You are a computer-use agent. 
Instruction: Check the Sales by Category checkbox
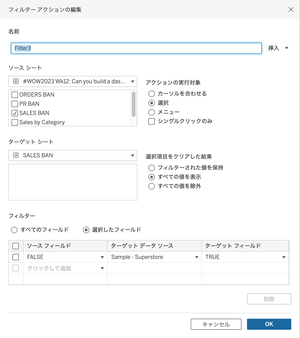pos(14,122)
